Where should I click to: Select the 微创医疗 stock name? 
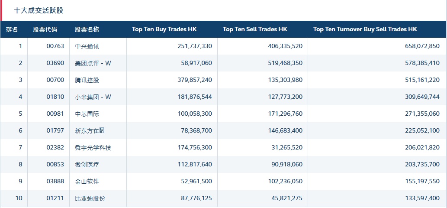click(87, 165)
